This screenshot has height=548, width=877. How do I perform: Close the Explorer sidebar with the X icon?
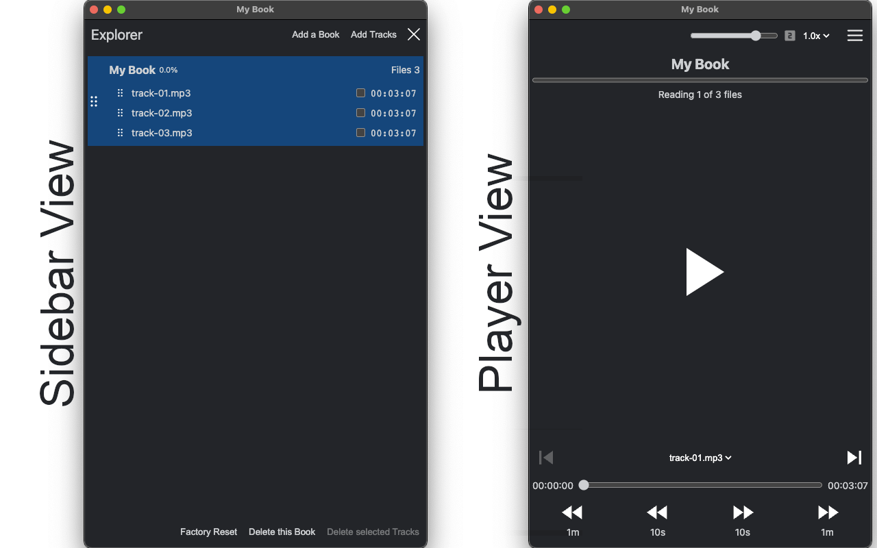click(x=414, y=34)
